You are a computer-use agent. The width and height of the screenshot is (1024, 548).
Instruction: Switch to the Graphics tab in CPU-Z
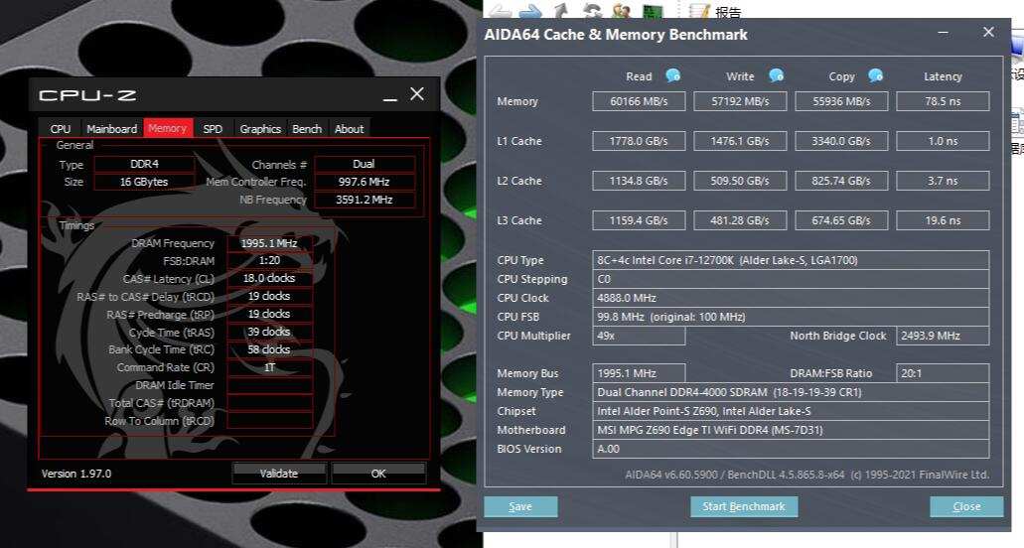260,128
